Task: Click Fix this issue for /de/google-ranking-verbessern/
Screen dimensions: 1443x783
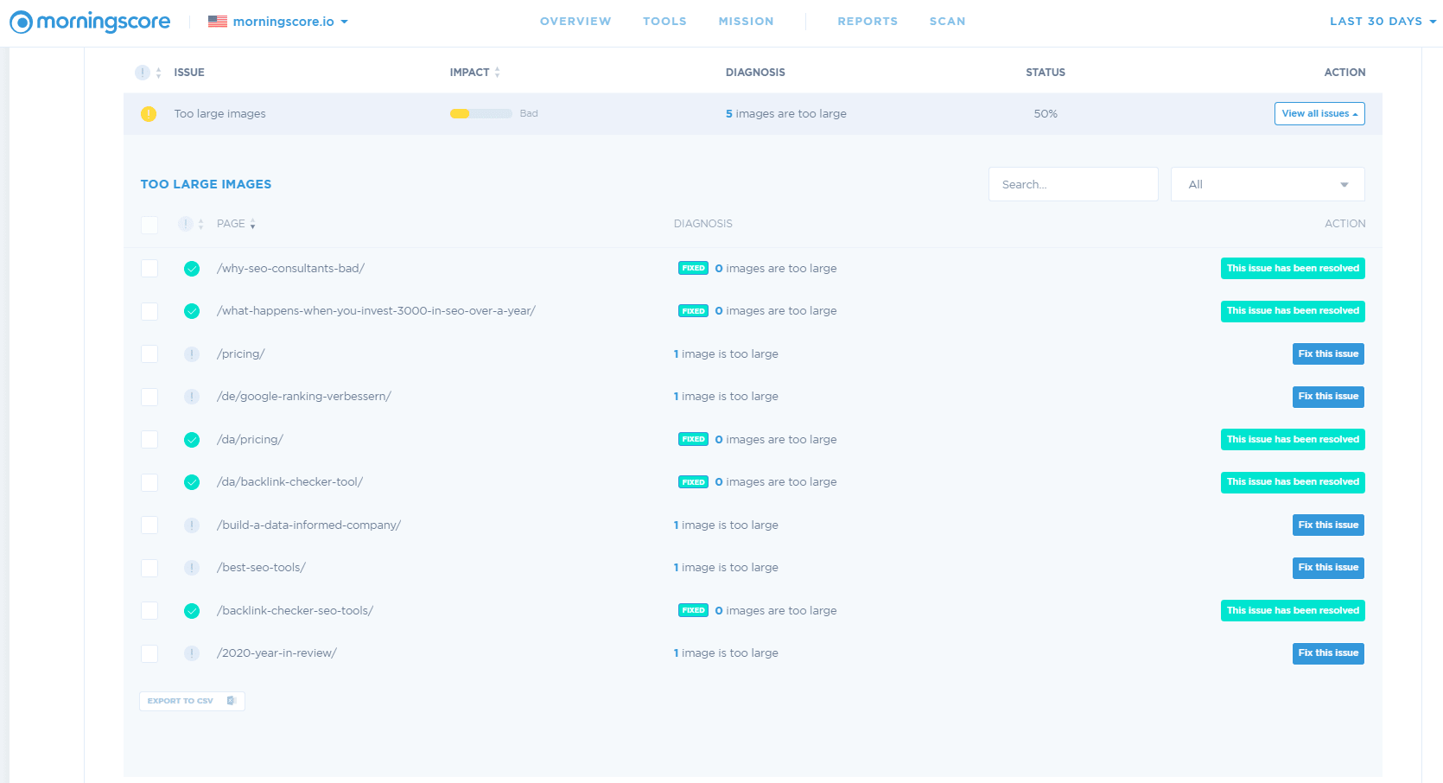Action: (1328, 397)
